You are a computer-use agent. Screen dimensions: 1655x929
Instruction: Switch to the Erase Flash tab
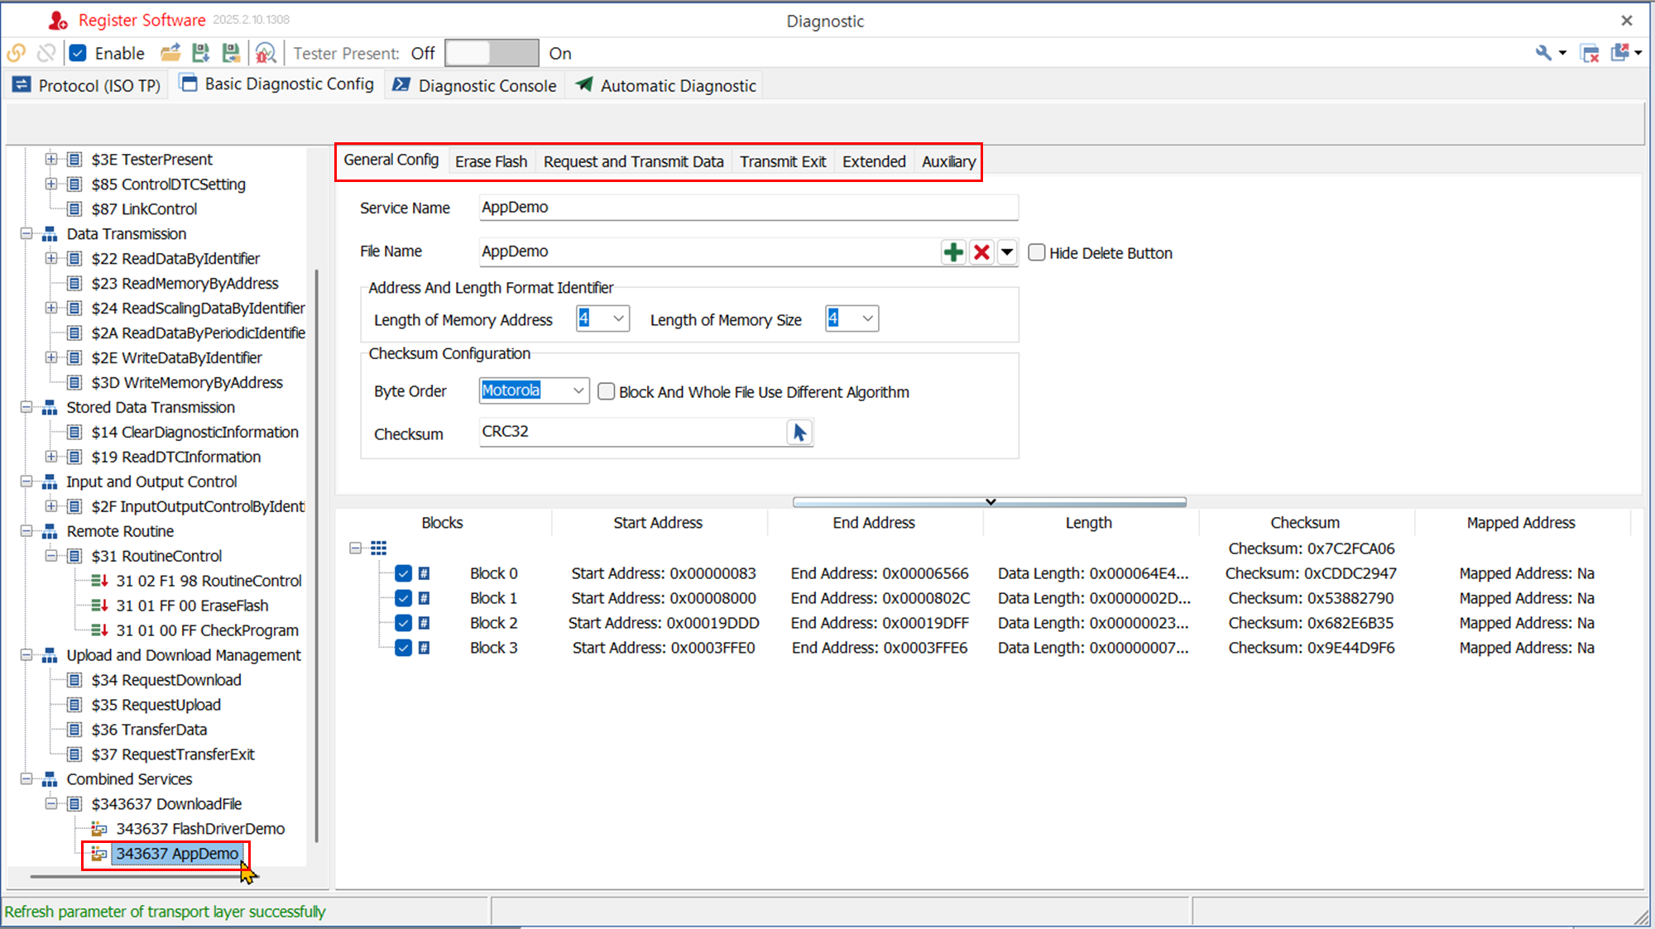coord(491,161)
